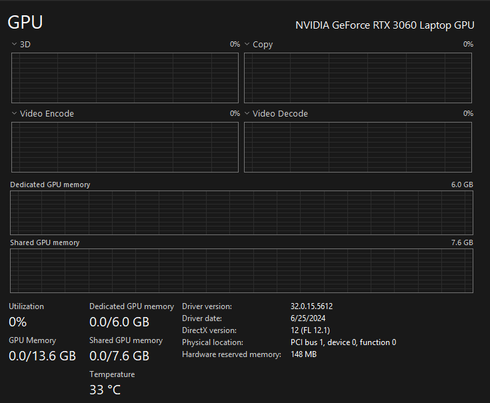This screenshot has width=490, height=403.
Task: Click the Hardware reserved memory: label
Action: tap(231, 354)
